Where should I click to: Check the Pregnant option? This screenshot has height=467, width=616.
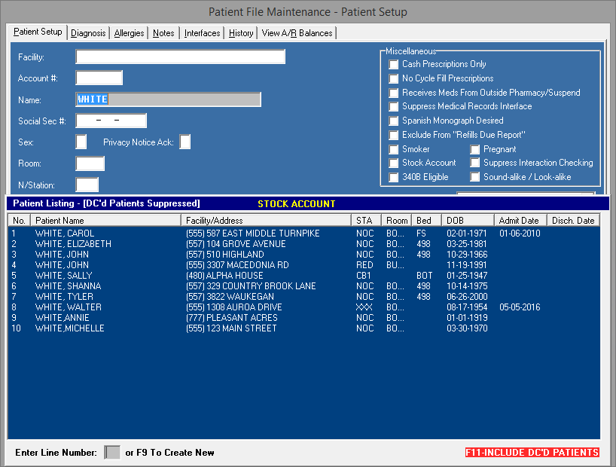click(x=475, y=150)
